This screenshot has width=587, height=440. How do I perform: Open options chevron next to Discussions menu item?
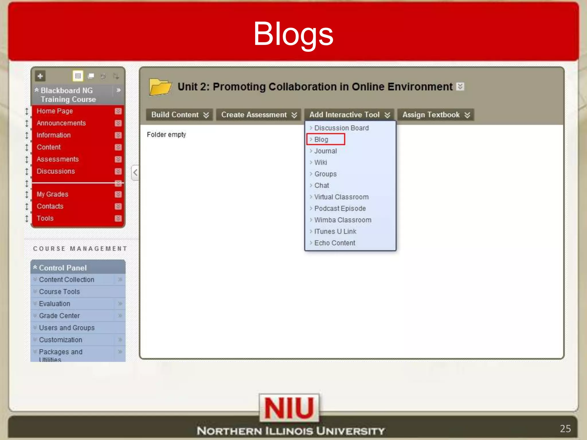[118, 171]
